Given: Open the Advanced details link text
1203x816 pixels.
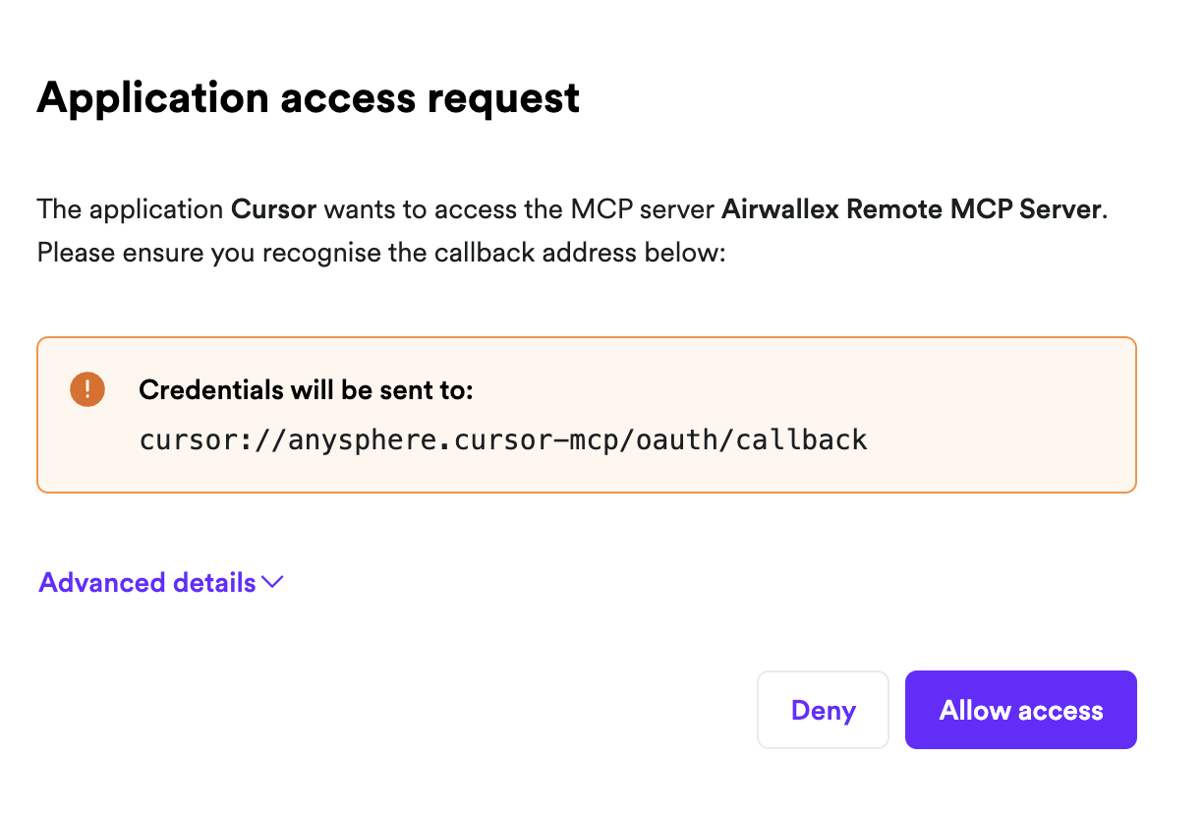Looking at the screenshot, I should (147, 583).
